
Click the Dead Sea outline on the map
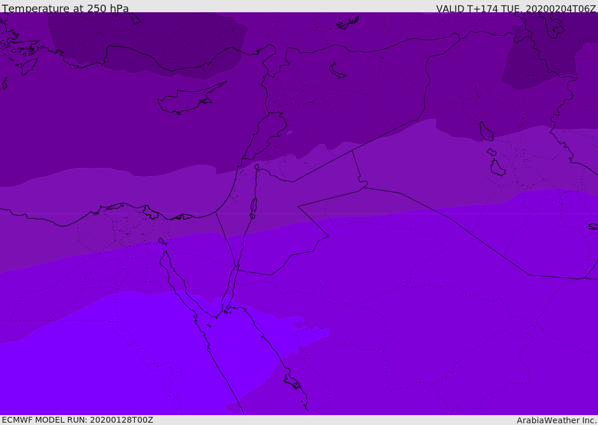coord(253,206)
